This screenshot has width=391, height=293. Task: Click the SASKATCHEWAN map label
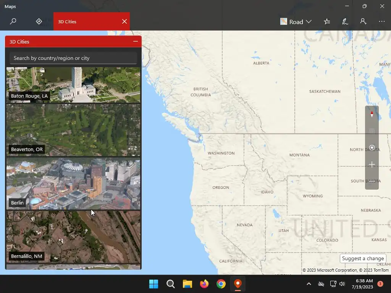tap(325, 92)
